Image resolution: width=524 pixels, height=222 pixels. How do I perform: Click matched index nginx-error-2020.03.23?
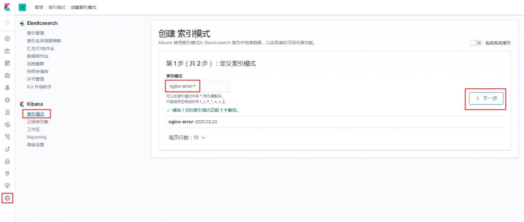coord(193,121)
